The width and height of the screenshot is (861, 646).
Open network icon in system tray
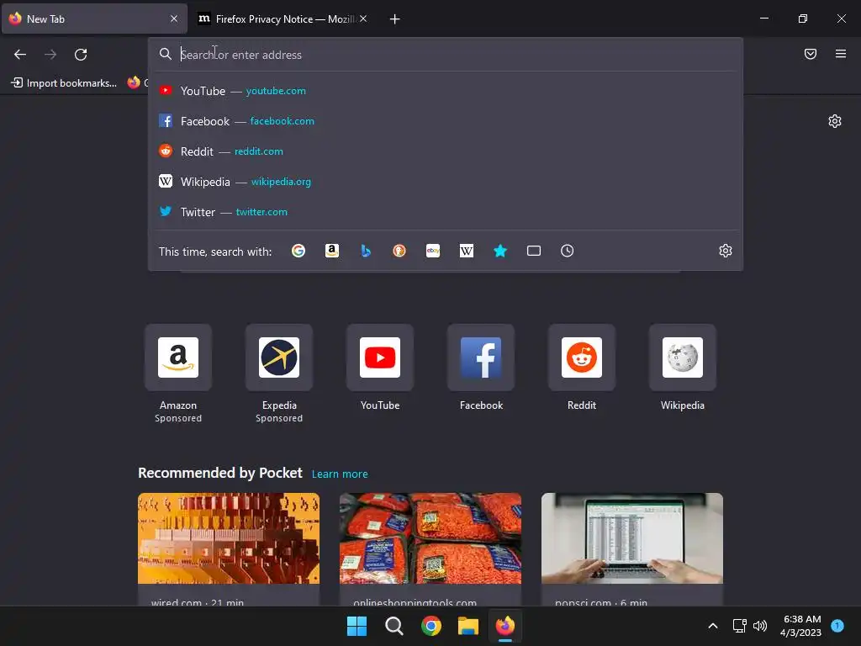click(x=739, y=626)
